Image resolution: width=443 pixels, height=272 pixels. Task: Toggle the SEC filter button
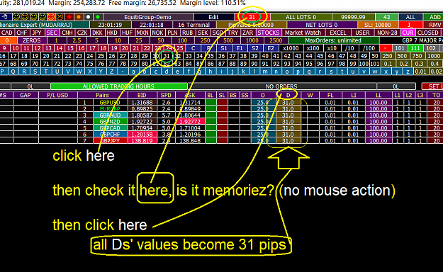click(52, 33)
